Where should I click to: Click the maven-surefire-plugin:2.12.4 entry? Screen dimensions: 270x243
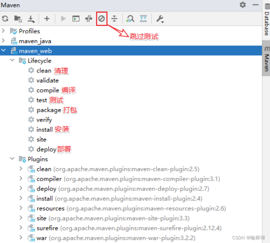141,228
